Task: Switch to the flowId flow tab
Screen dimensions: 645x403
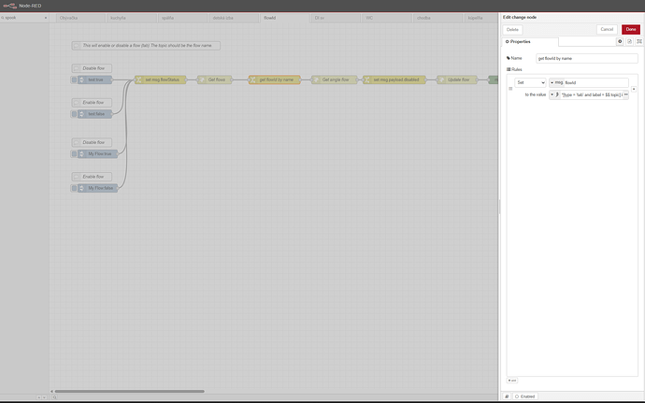Action: coord(285,18)
